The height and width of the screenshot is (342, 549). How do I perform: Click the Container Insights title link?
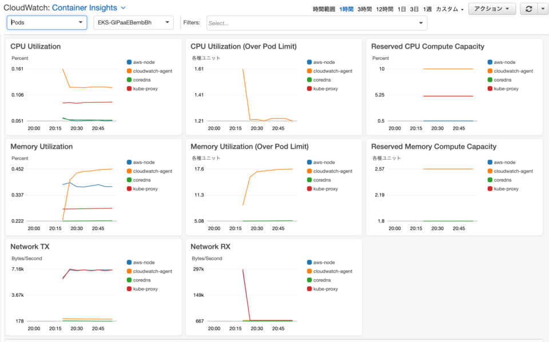(85, 7)
